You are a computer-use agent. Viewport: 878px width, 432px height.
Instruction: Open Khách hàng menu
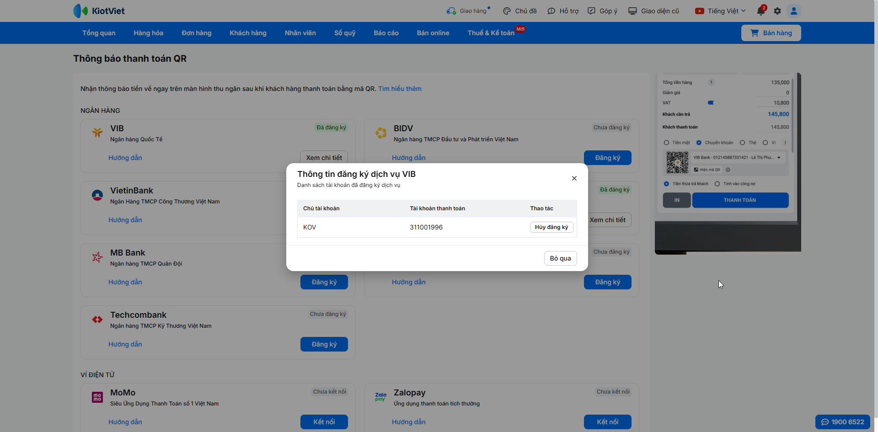click(248, 33)
